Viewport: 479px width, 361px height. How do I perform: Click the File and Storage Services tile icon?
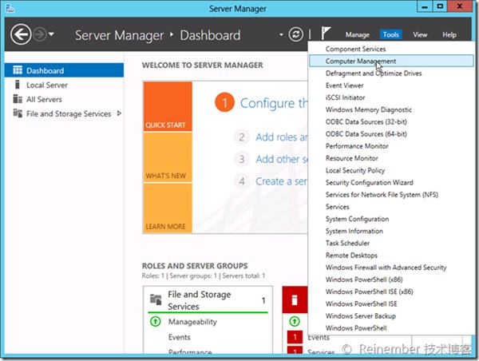156,300
